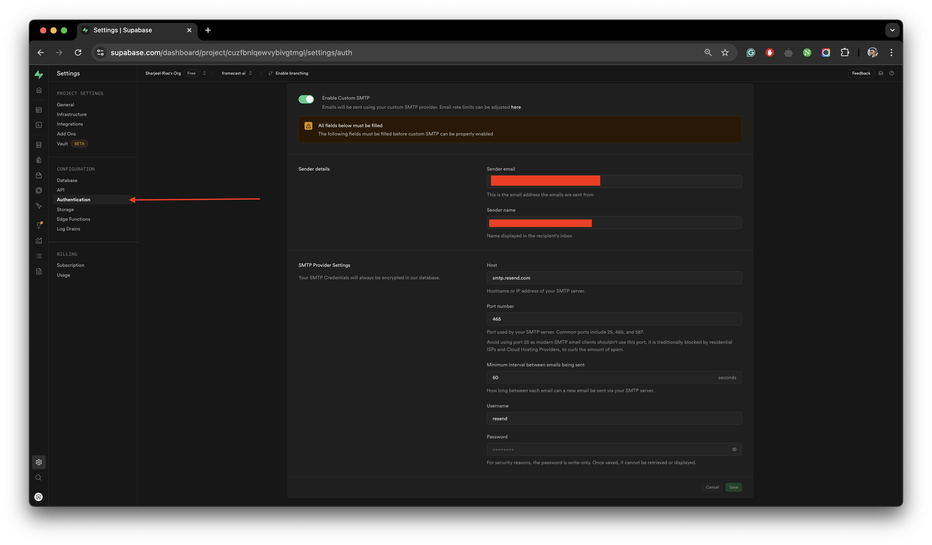Toggle password visibility eye icon
This screenshot has height=545, width=932.
coord(734,449)
